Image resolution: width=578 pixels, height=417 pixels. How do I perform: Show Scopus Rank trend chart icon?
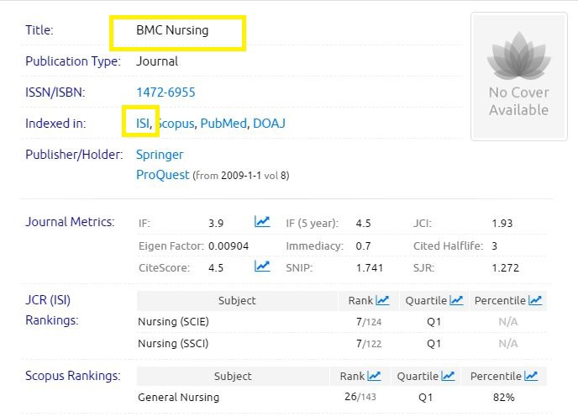click(x=374, y=376)
